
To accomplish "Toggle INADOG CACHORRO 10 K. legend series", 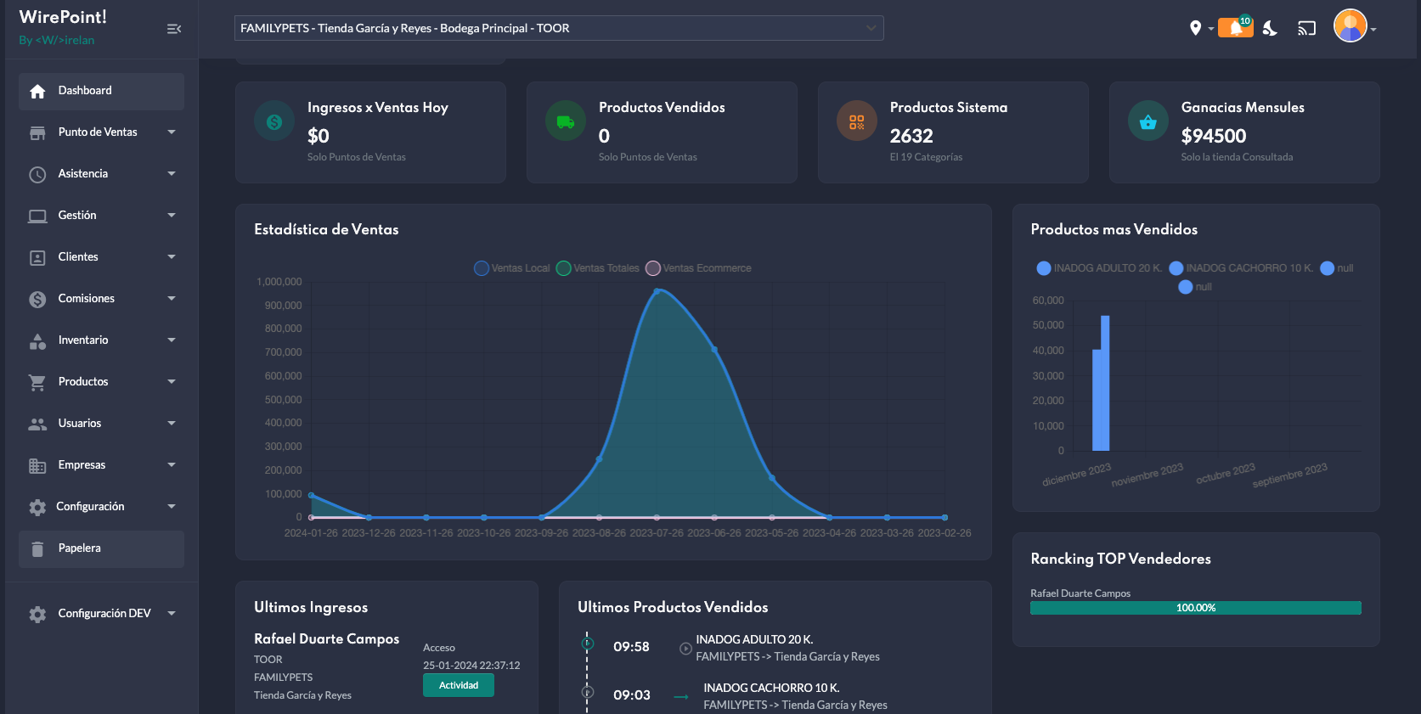I will 1241,268.
